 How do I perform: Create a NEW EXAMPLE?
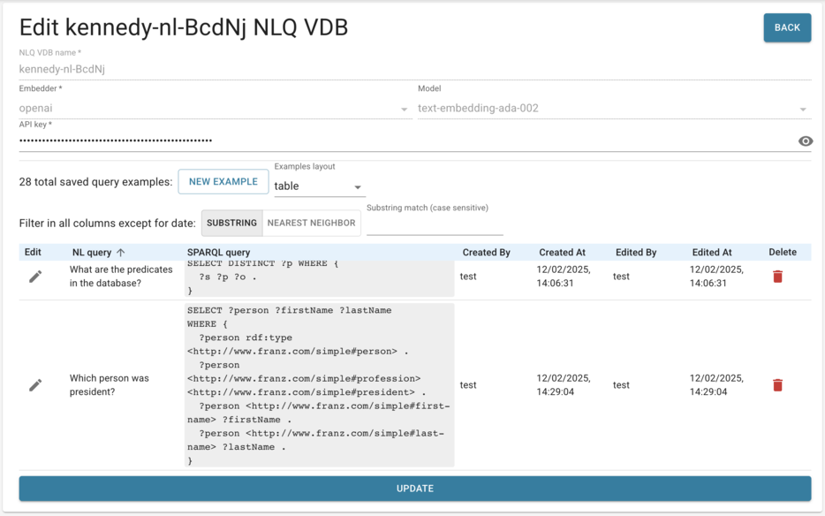pos(223,181)
